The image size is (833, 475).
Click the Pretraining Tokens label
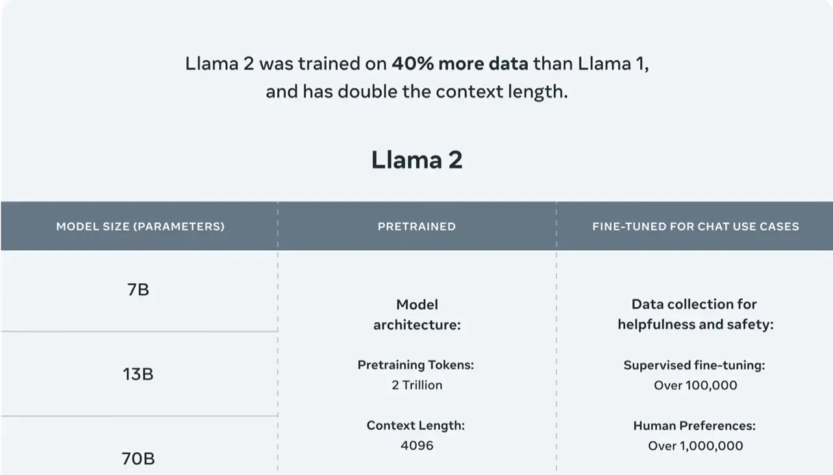[416, 365]
